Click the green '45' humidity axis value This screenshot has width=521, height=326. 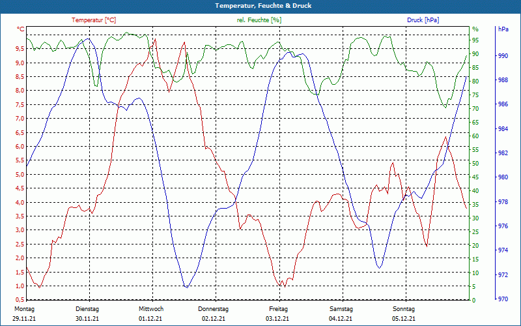[475, 177]
